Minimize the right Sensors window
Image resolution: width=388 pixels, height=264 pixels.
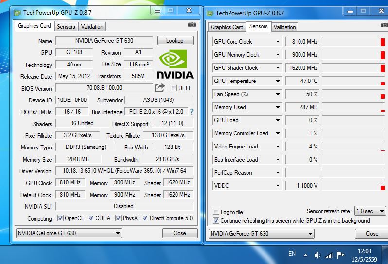(x=350, y=11)
